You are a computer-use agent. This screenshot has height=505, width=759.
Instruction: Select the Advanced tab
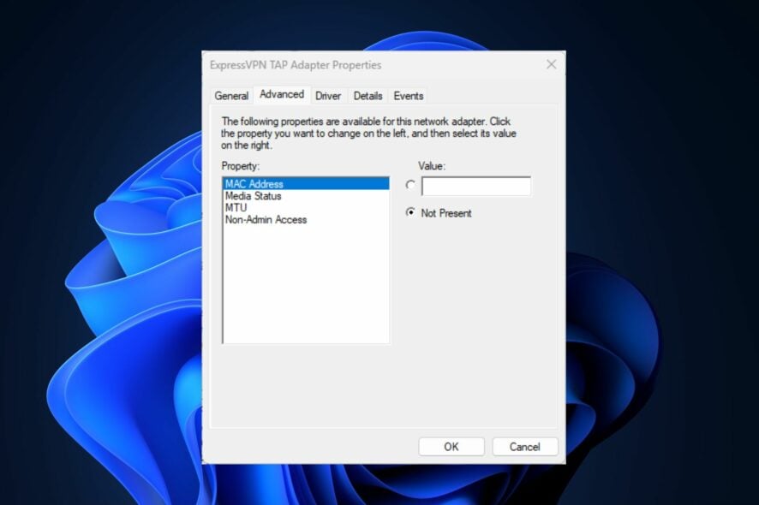(x=282, y=94)
